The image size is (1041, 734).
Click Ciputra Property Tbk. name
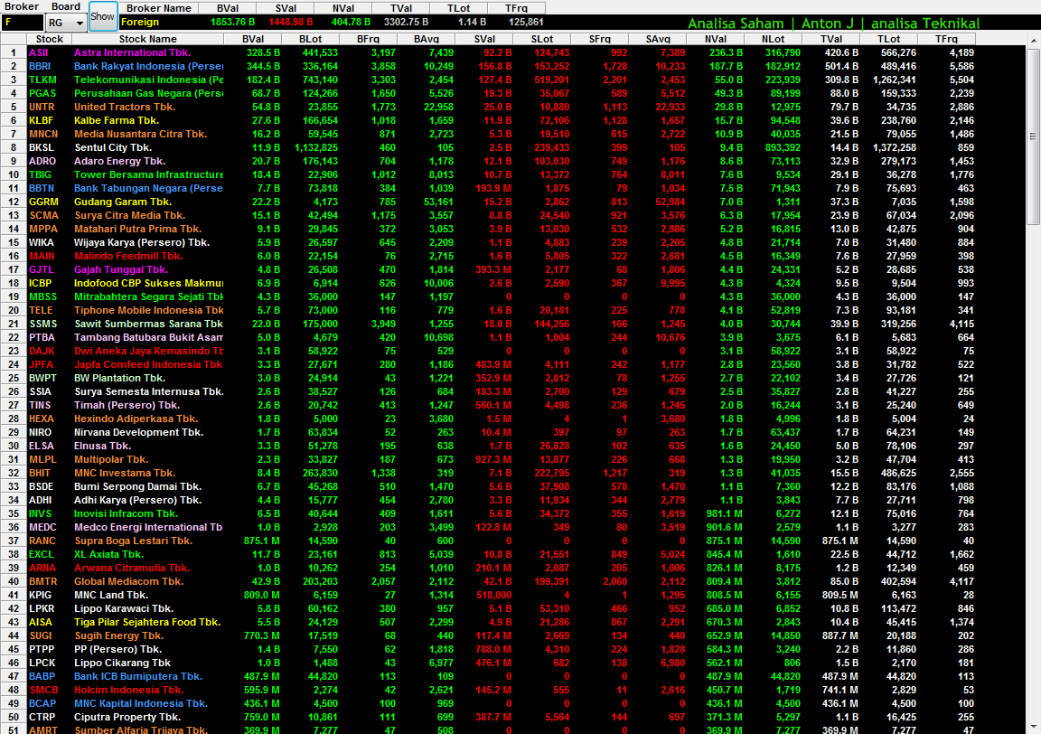127,718
